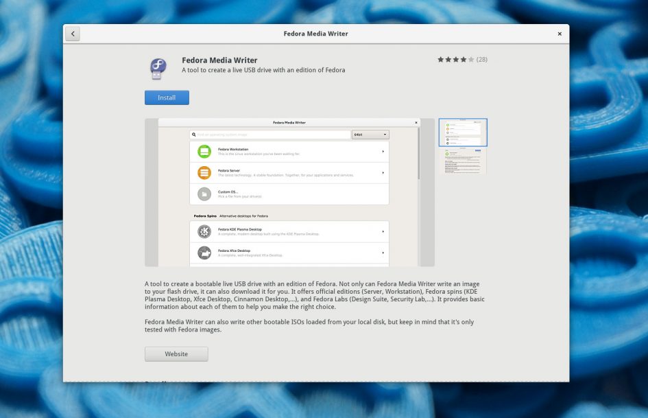Click the star rating with 28 reviews

[x=462, y=60]
